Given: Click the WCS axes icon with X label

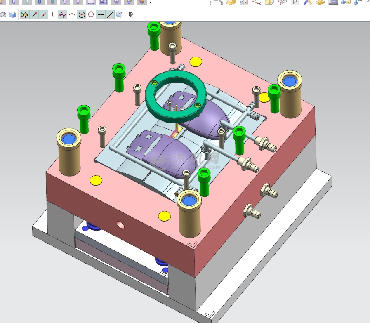Looking at the screenshot, I should 256,2.
